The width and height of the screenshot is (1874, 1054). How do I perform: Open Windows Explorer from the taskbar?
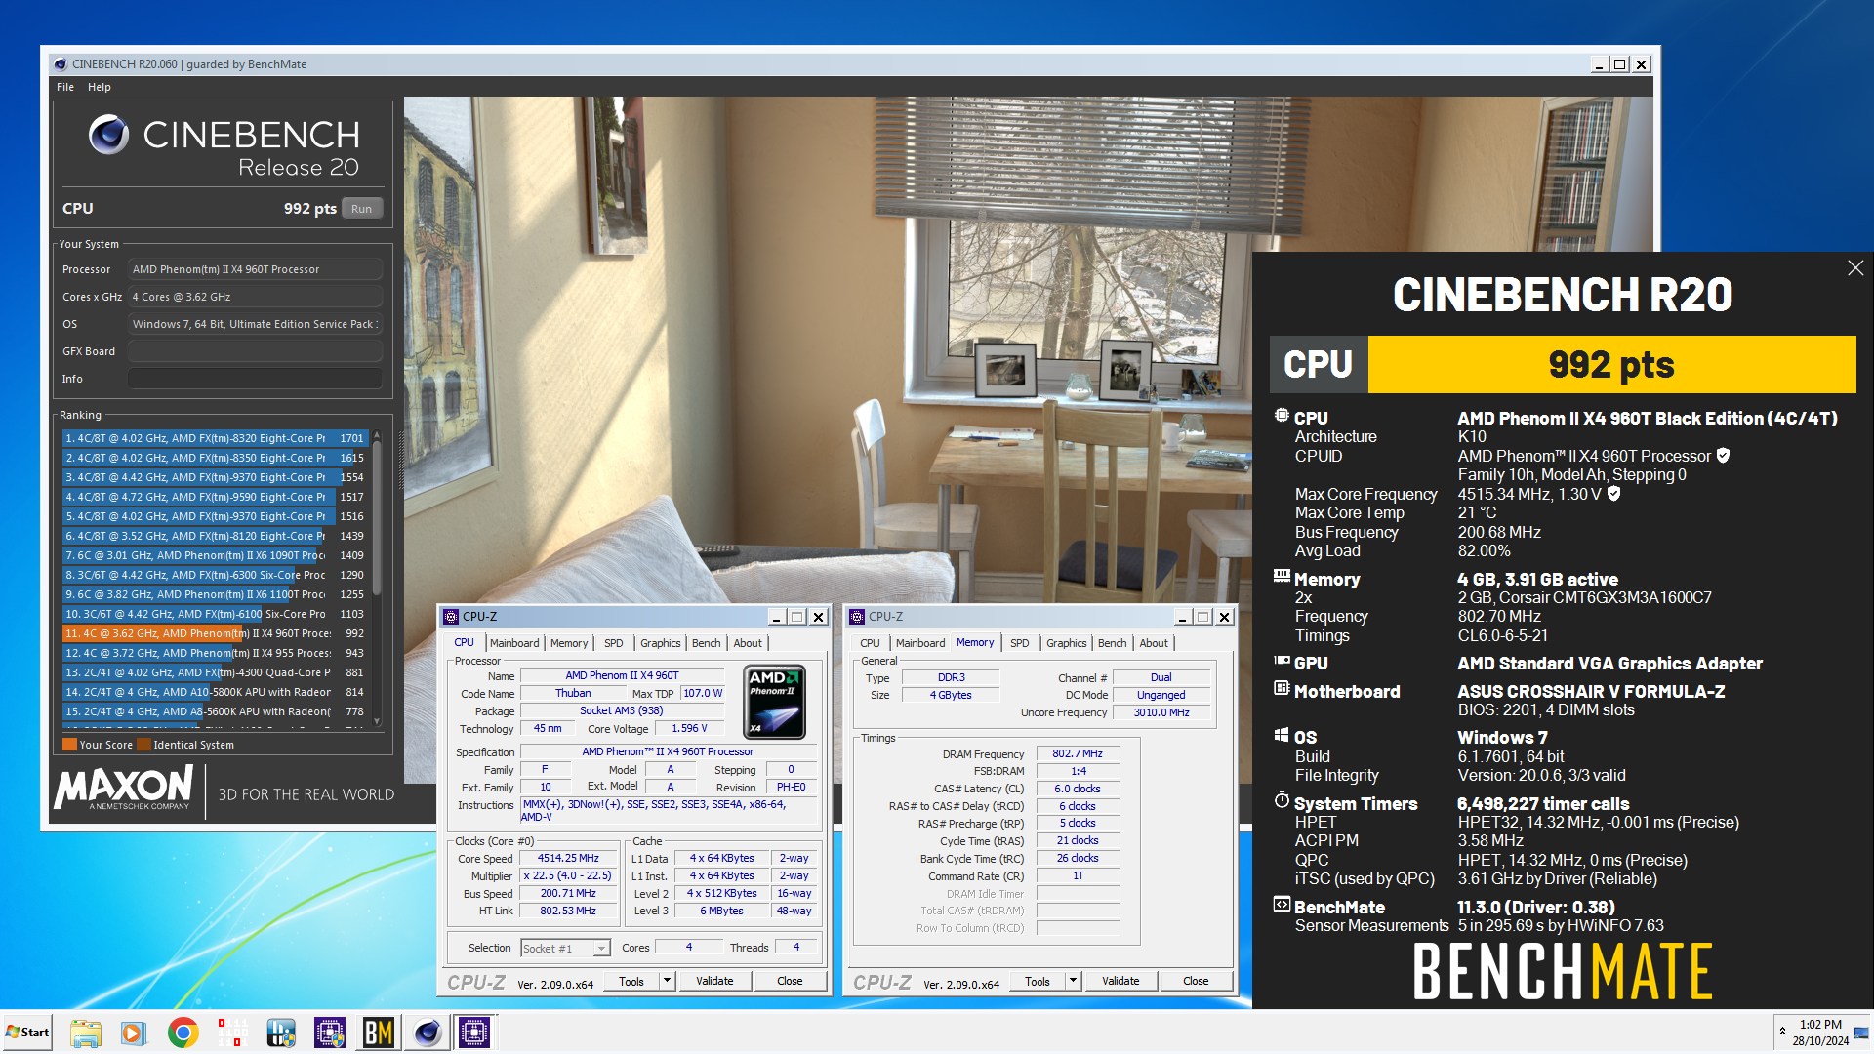click(86, 1033)
